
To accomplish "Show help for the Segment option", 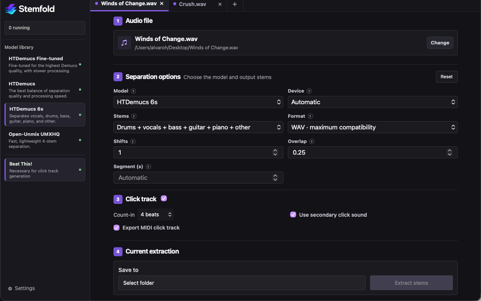I will click(x=148, y=167).
